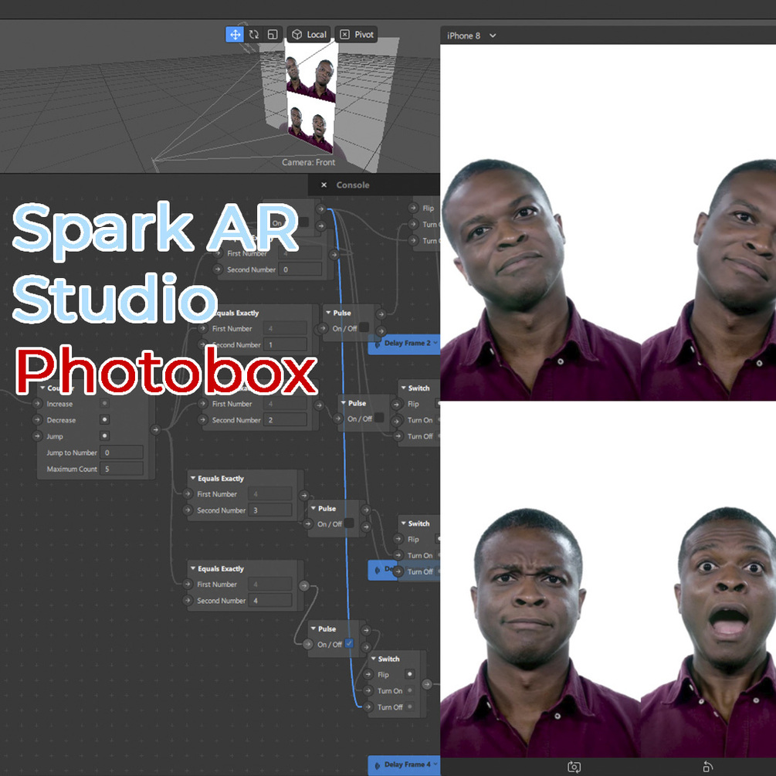776x776 pixels.
Task: Select the photo plane object in the 3D viewport
Action: [x=311, y=97]
